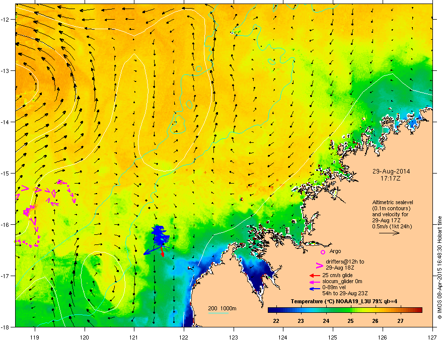Click the "Temperature (°C) NOAA19_L3U 79% ql>=4" title

(344, 301)
